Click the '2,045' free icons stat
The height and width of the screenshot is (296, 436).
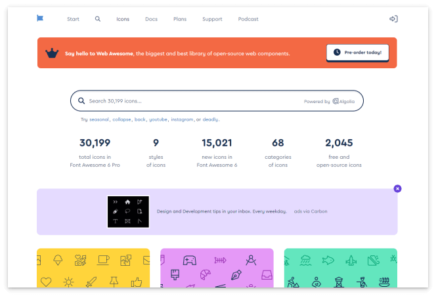[339, 143]
